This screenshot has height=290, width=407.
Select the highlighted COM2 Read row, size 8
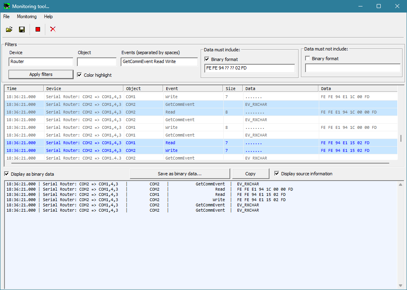point(201,112)
